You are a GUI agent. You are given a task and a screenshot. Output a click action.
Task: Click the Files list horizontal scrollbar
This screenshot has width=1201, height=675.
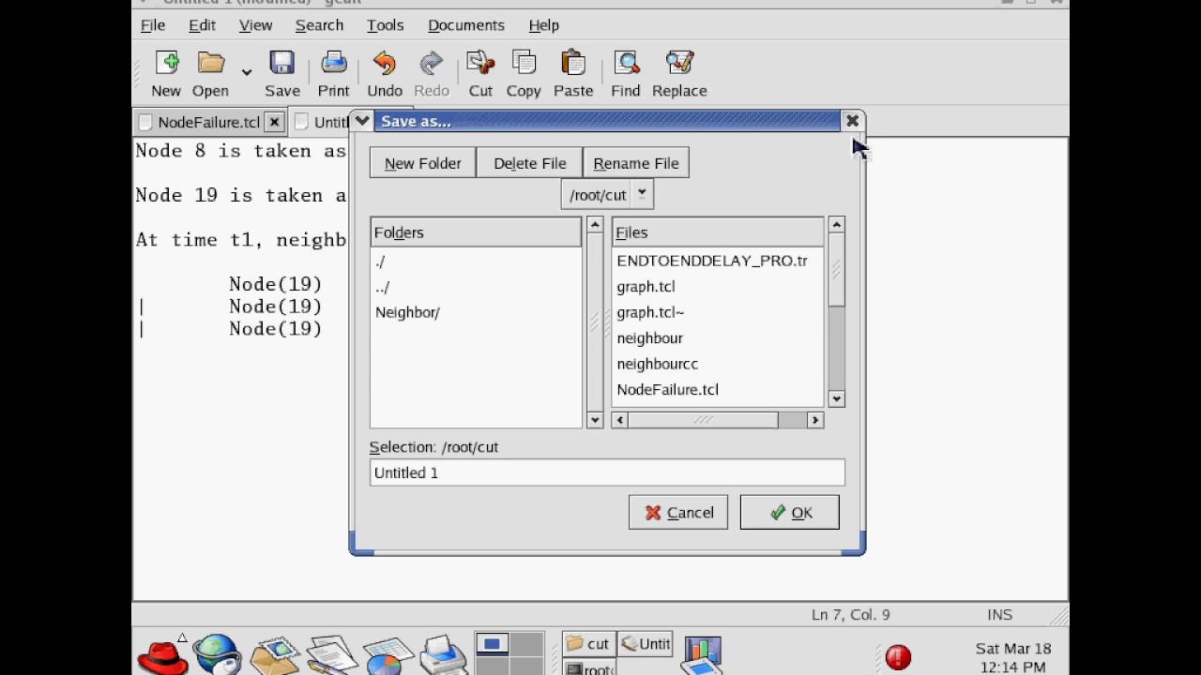pos(717,421)
